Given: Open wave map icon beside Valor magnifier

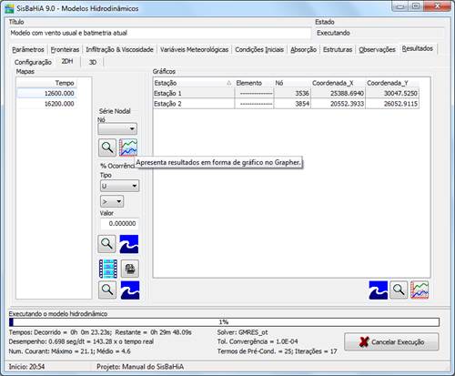Looking at the screenshot, I should click(129, 244).
